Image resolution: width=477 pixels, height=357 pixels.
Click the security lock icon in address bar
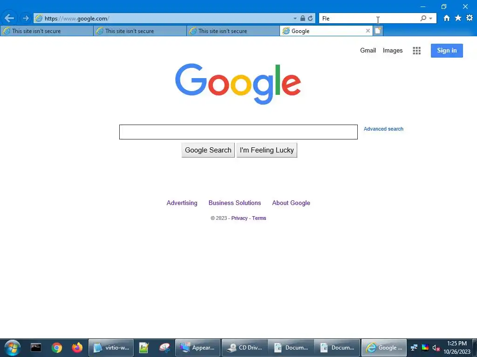pos(303,18)
